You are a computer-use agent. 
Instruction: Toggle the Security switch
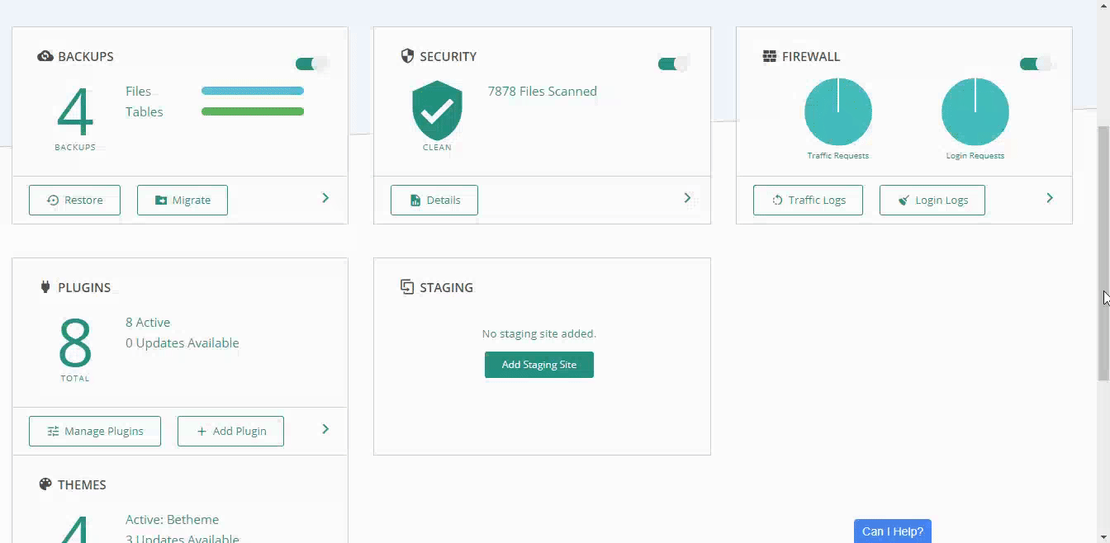(x=673, y=64)
